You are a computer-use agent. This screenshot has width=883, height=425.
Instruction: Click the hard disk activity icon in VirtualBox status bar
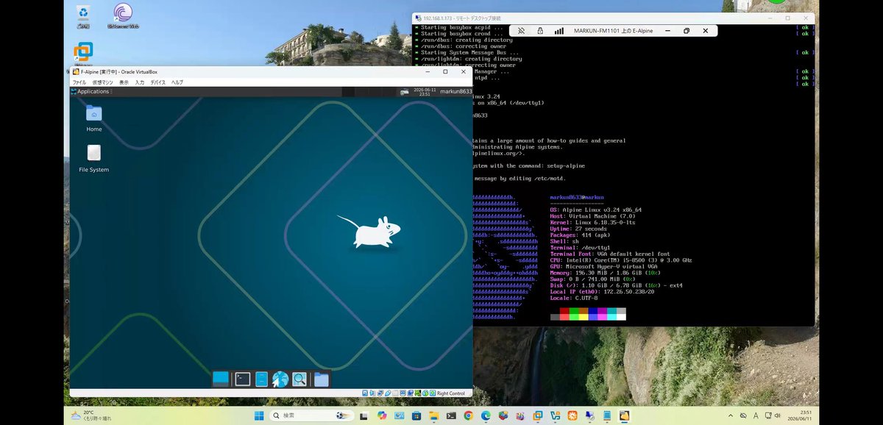[x=366, y=393]
